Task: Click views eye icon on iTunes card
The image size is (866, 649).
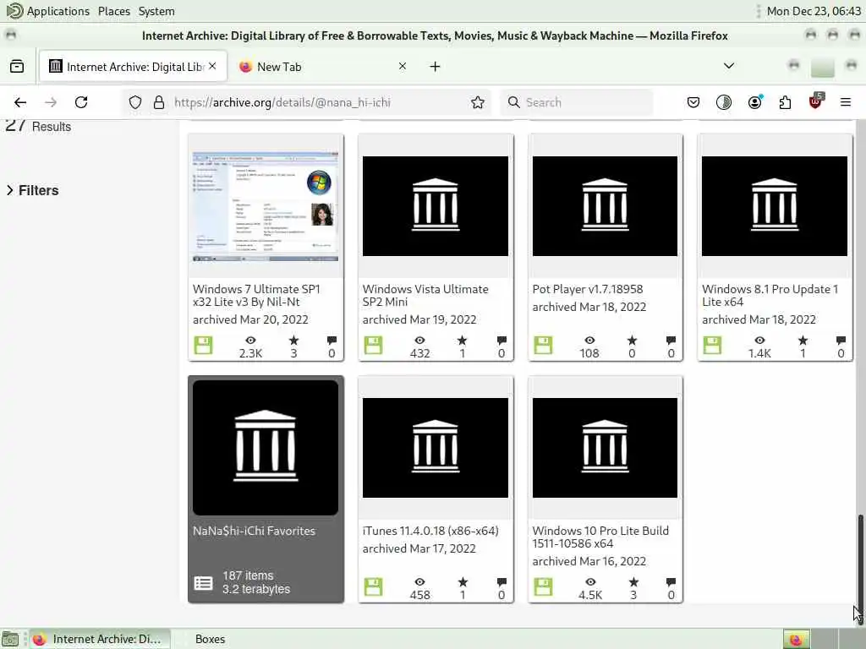Action: [419, 581]
